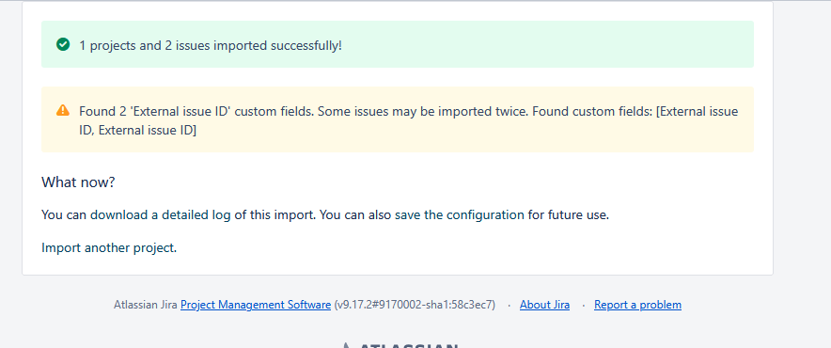The width and height of the screenshot is (831, 348).
Task: Click the v9.17.2 version string in footer
Action: (415, 305)
